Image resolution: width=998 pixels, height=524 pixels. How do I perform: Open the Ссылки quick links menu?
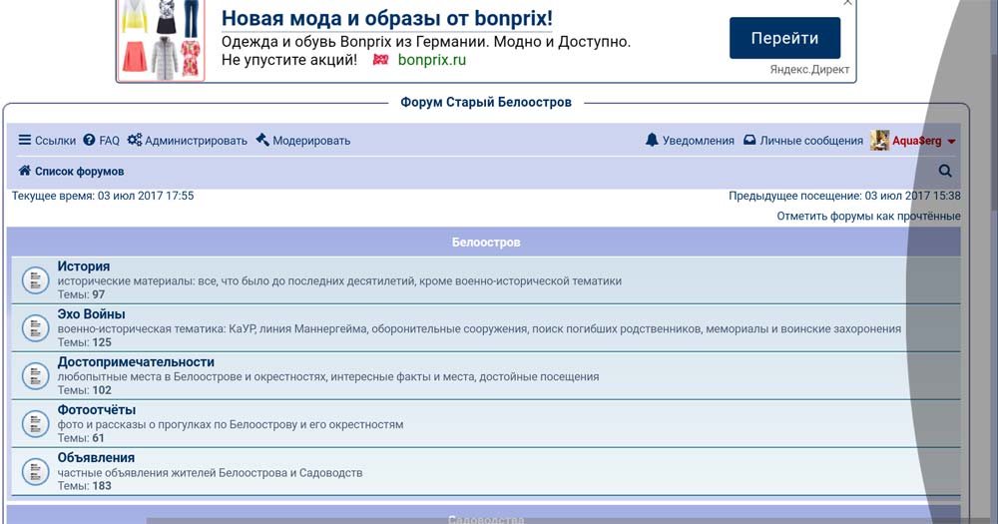(x=47, y=141)
